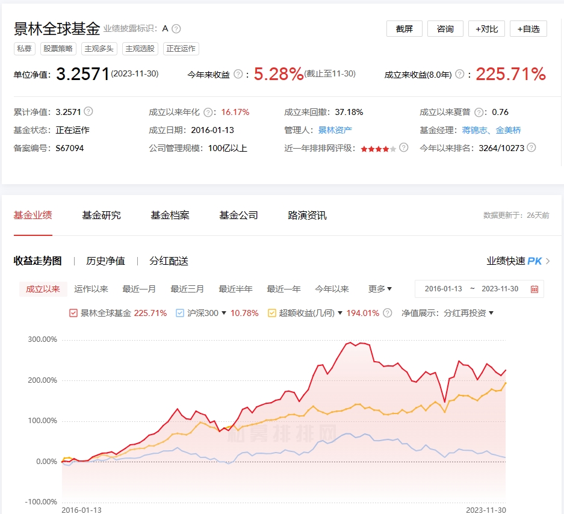Select the 最近一月 period
564x514 pixels.
click(139, 289)
